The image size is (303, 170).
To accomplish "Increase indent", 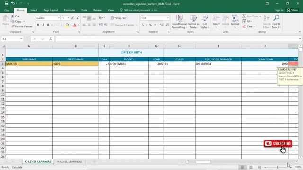I will tap(106, 25).
